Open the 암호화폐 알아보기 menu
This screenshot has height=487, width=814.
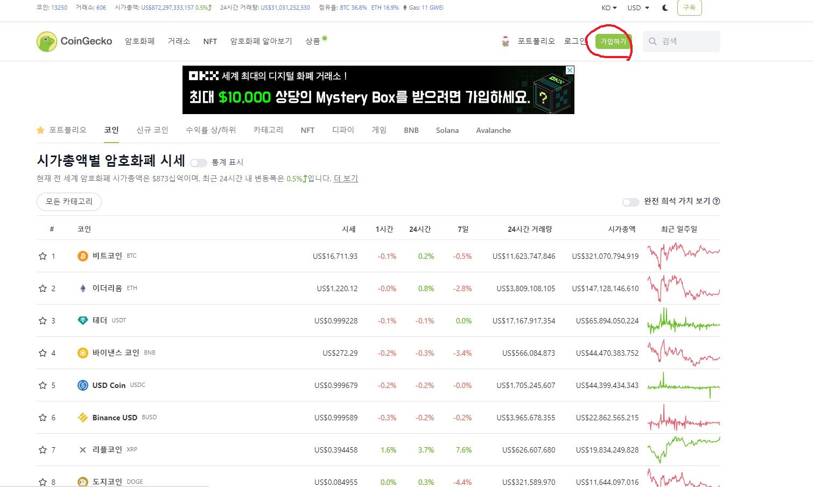click(261, 41)
